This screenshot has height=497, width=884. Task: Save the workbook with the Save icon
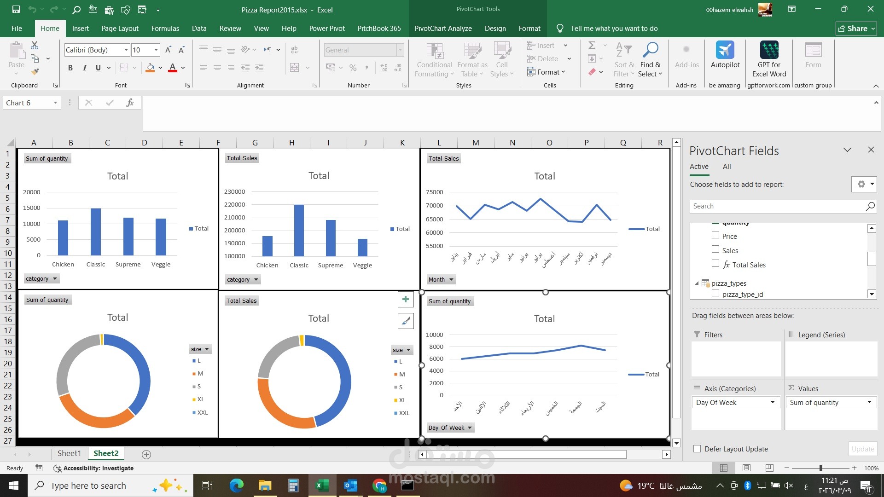point(16,9)
